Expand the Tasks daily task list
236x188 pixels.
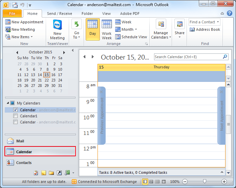(x=222, y=172)
